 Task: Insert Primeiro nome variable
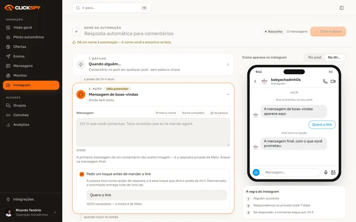[166, 113]
